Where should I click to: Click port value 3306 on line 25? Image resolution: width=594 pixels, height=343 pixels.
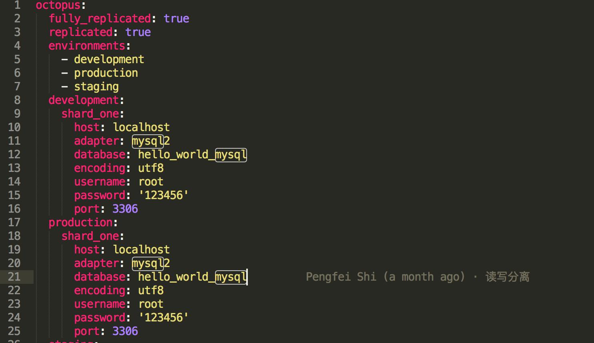coord(125,331)
